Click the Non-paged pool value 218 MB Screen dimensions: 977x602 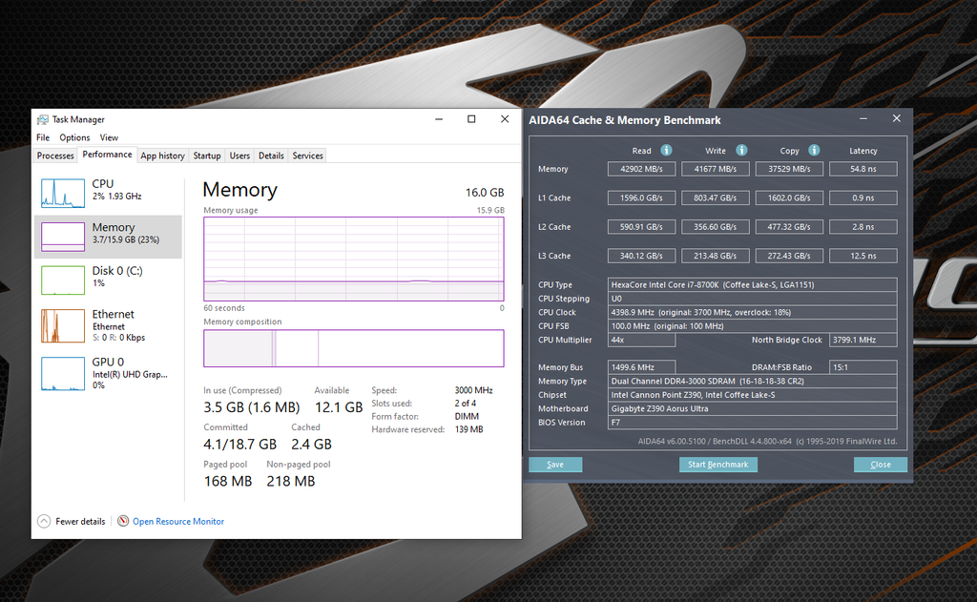[x=291, y=481]
